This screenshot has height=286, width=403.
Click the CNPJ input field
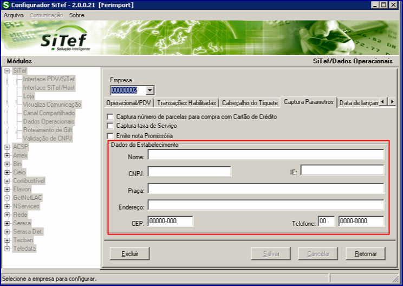tap(190, 172)
